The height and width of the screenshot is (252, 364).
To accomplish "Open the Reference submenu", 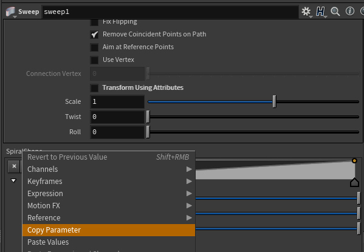I will [109, 217].
